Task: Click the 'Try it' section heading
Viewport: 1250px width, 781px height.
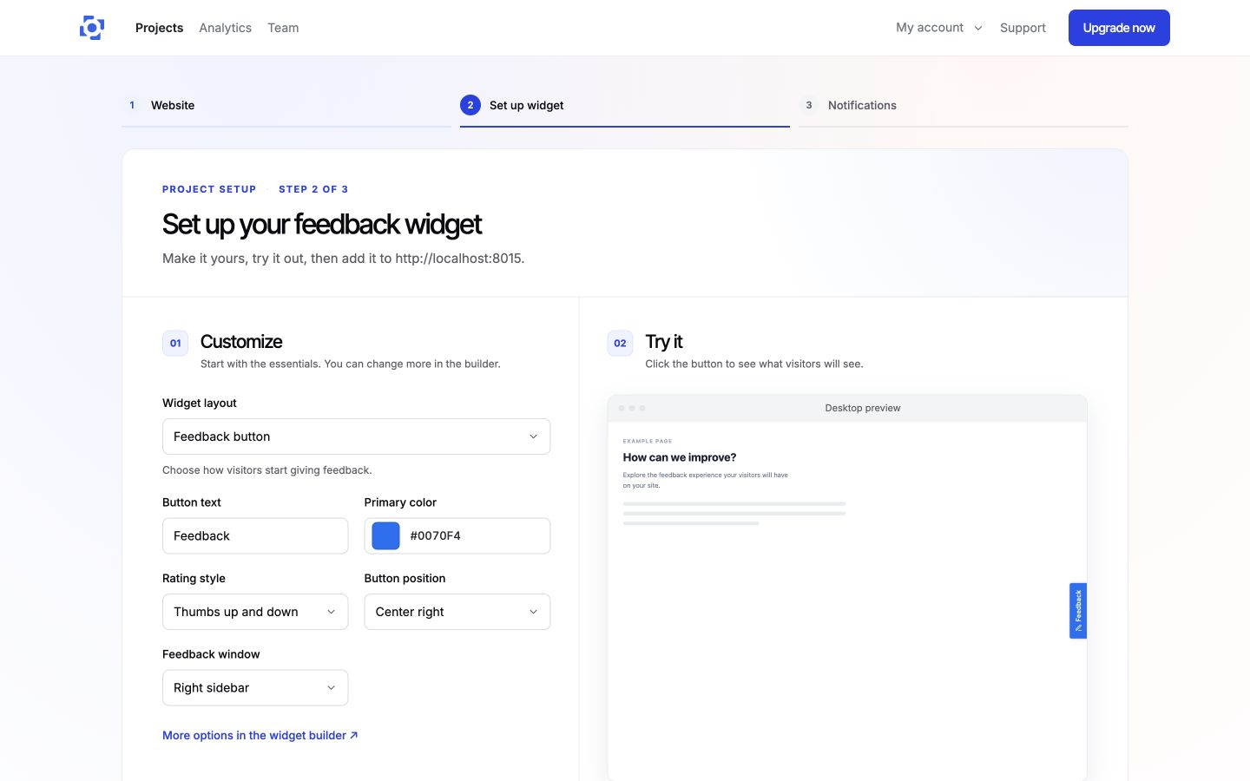Action: pyautogui.click(x=664, y=342)
